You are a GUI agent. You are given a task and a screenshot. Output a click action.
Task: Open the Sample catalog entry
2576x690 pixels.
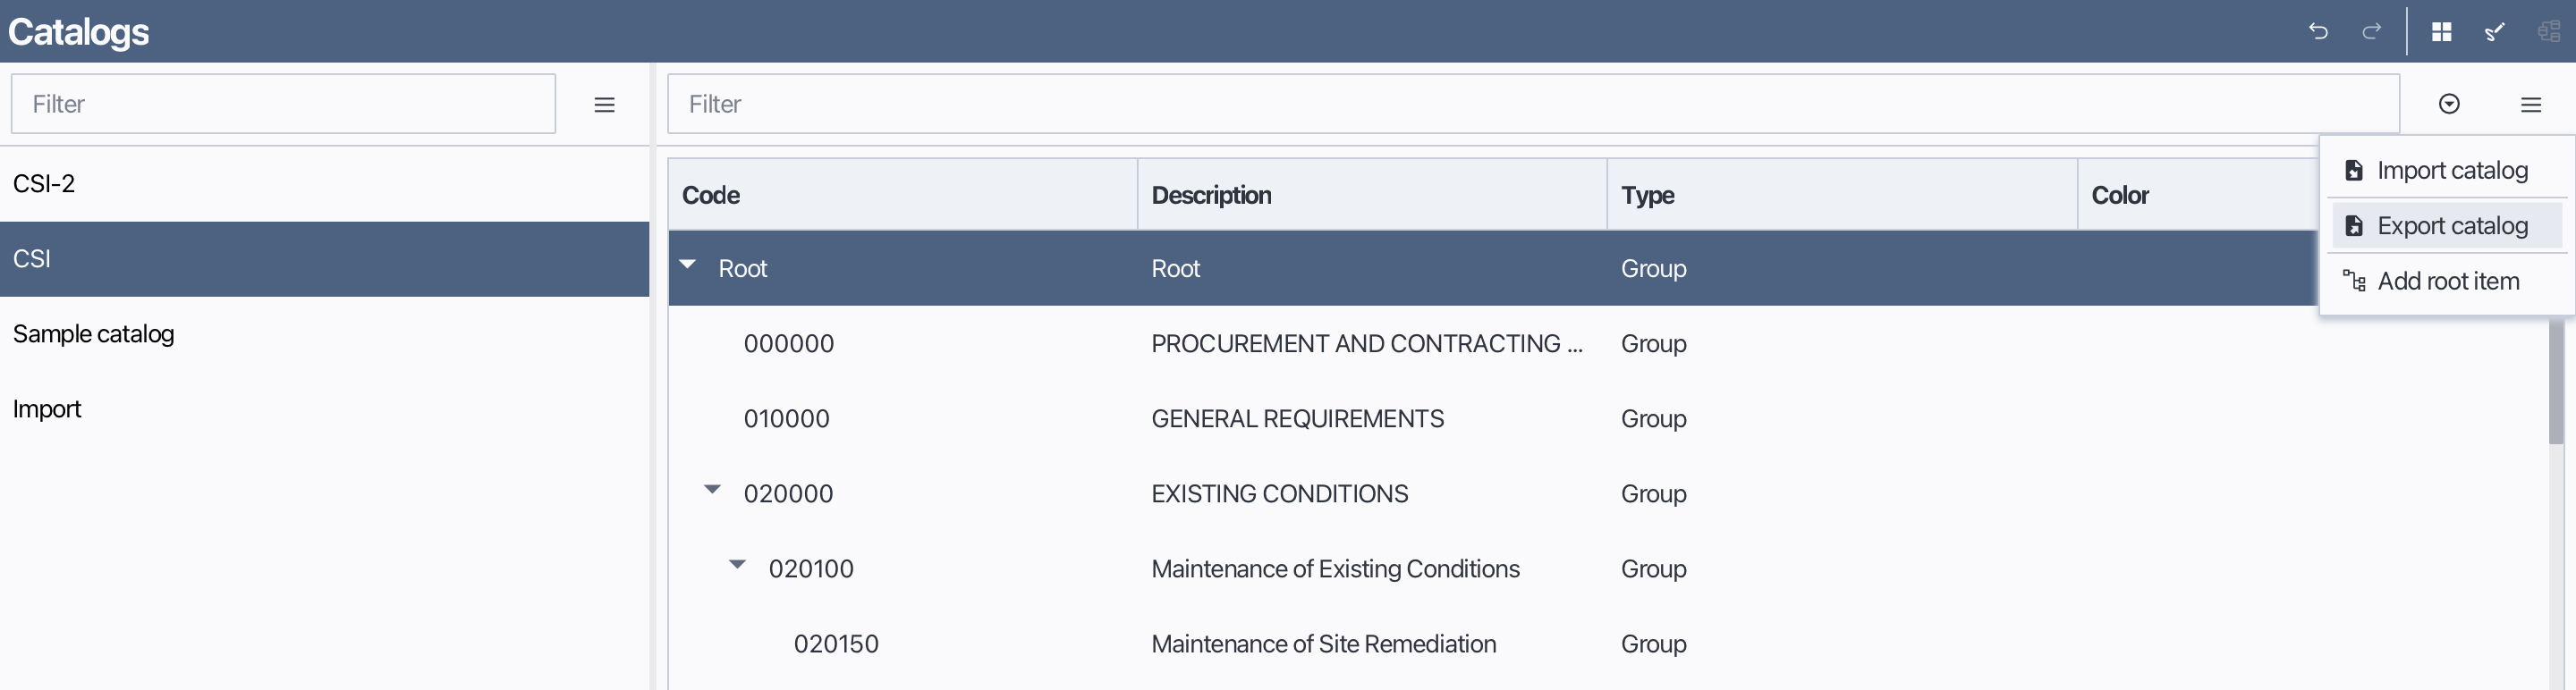coord(93,333)
